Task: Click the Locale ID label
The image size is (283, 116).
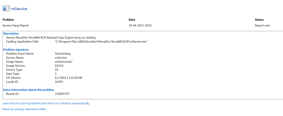Action: pos(12,82)
